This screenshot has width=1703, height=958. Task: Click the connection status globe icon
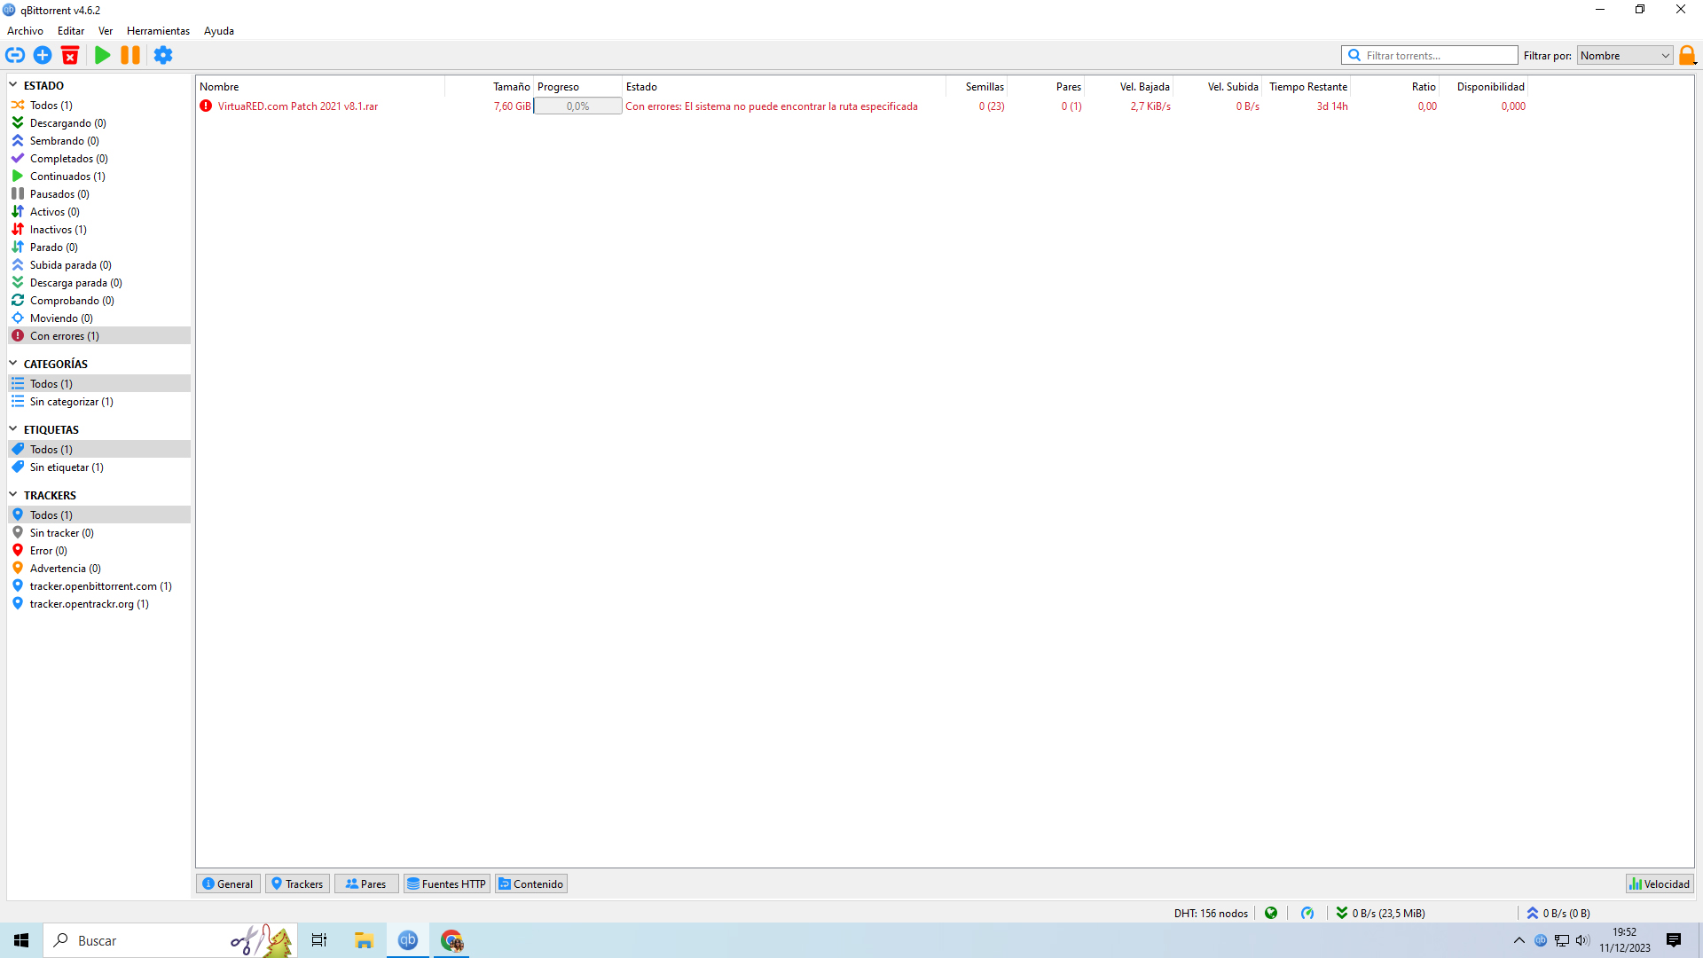pyautogui.click(x=1271, y=913)
